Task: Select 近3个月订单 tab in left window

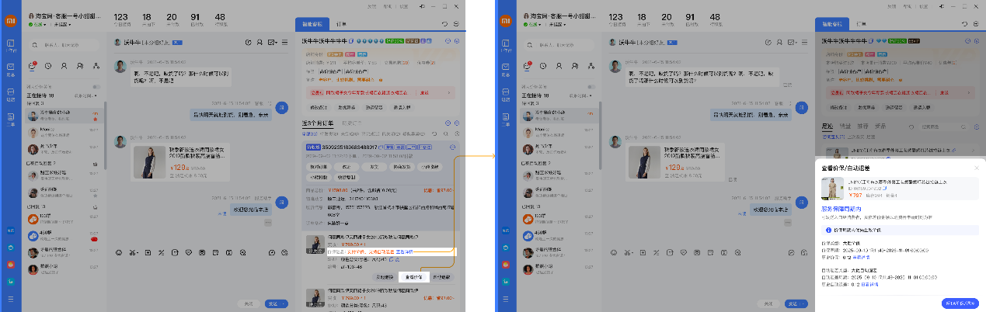Action: (319, 123)
